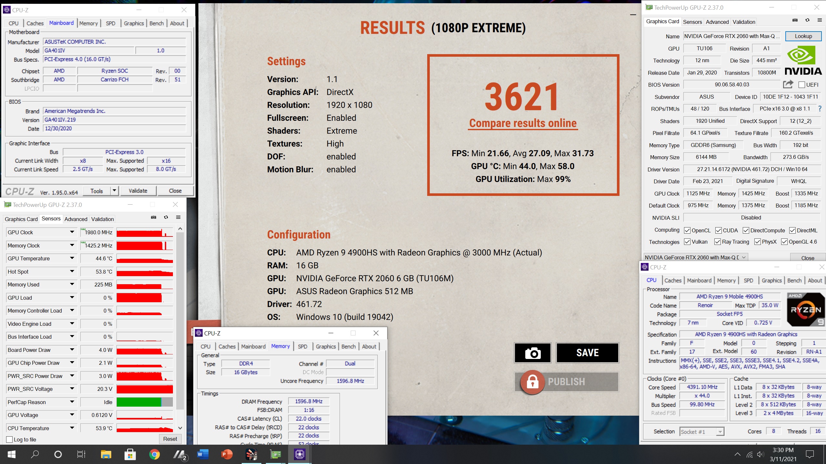Toggle the CUDA checkbox
Screen dimensions: 826x464
click(719, 230)
